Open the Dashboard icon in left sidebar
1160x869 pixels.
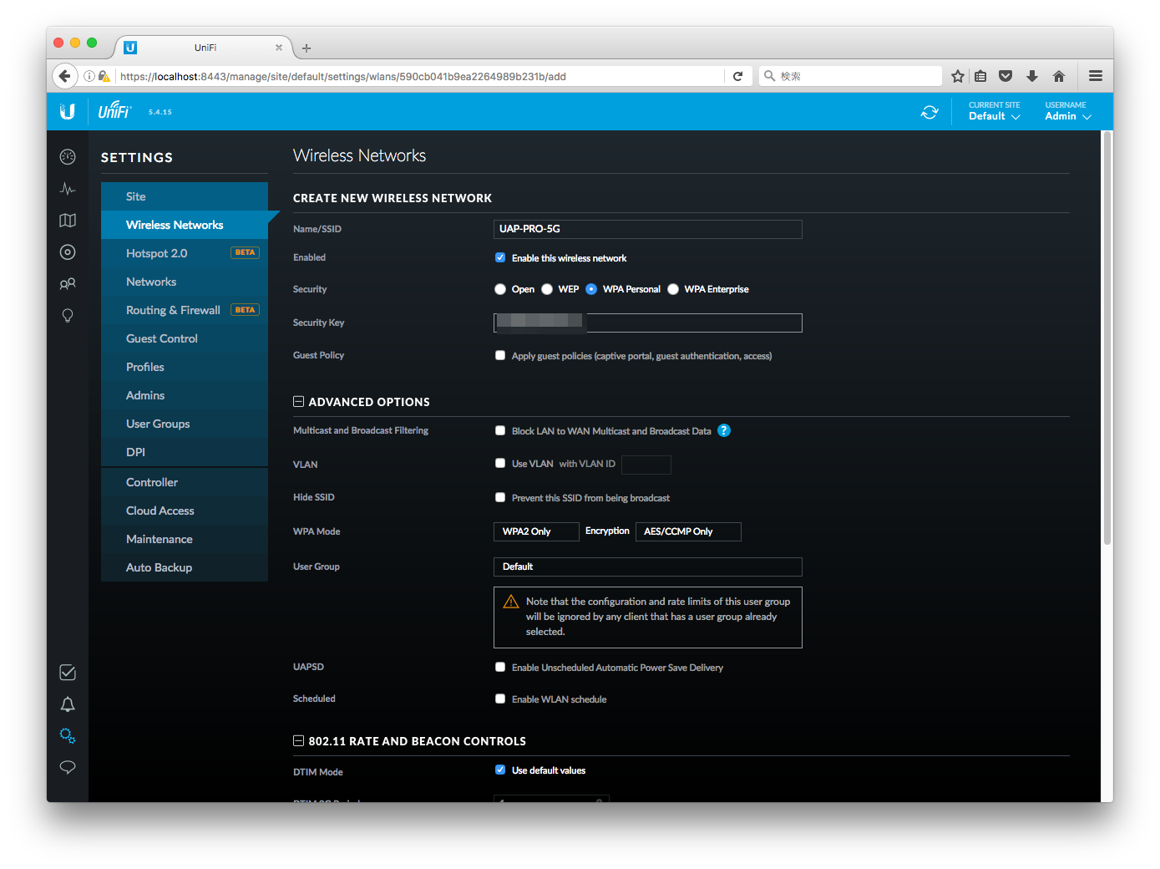click(68, 157)
